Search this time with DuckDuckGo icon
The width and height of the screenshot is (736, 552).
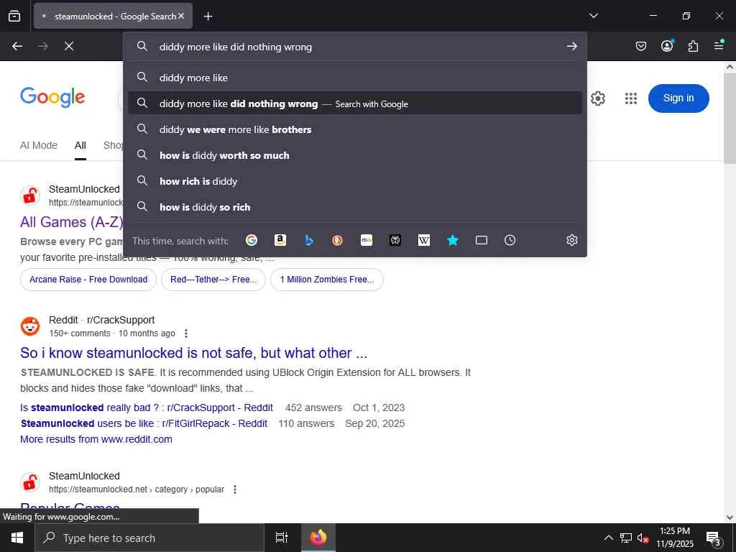pyautogui.click(x=338, y=240)
